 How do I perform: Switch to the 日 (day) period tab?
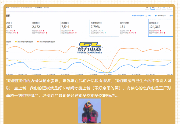pyautogui.click(x=147, y=8)
